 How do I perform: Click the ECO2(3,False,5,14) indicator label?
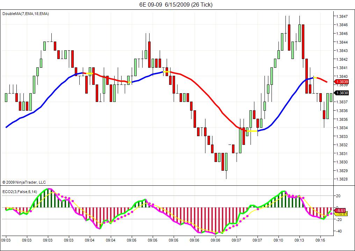click(x=20, y=192)
